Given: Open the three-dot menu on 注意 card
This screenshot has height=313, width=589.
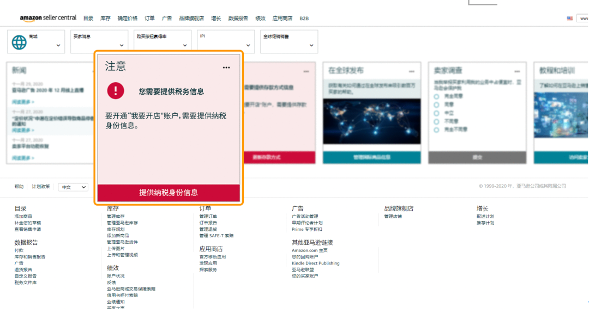Looking at the screenshot, I should (226, 67).
